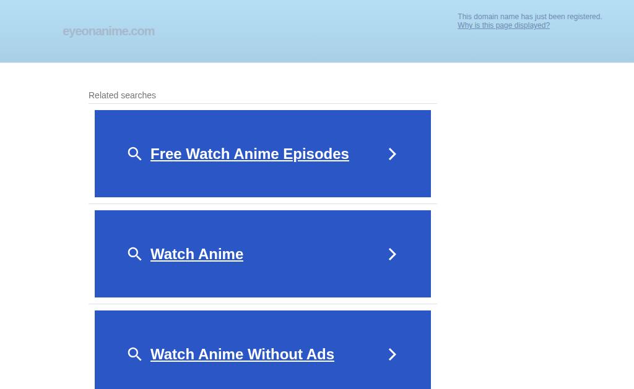Image resolution: width=634 pixels, height=389 pixels.
Task: Open chevron arrow for Watch Anime Without Ads
Action: click(x=392, y=354)
